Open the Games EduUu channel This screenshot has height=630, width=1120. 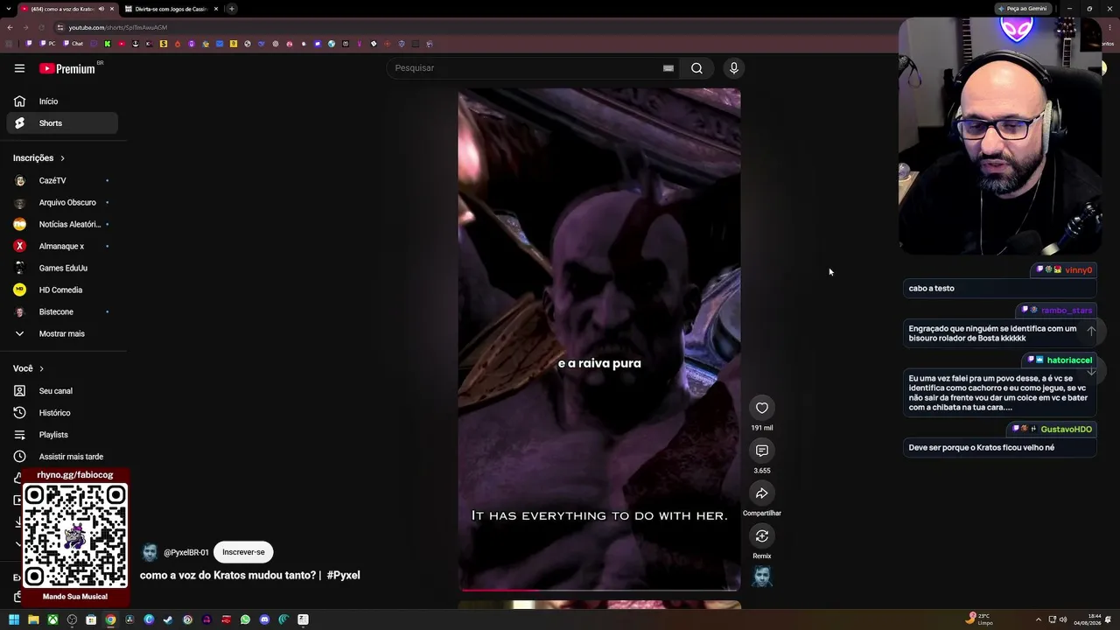[x=62, y=269]
